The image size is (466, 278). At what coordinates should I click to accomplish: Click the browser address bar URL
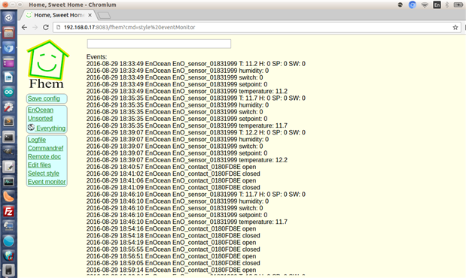tap(129, 27)
